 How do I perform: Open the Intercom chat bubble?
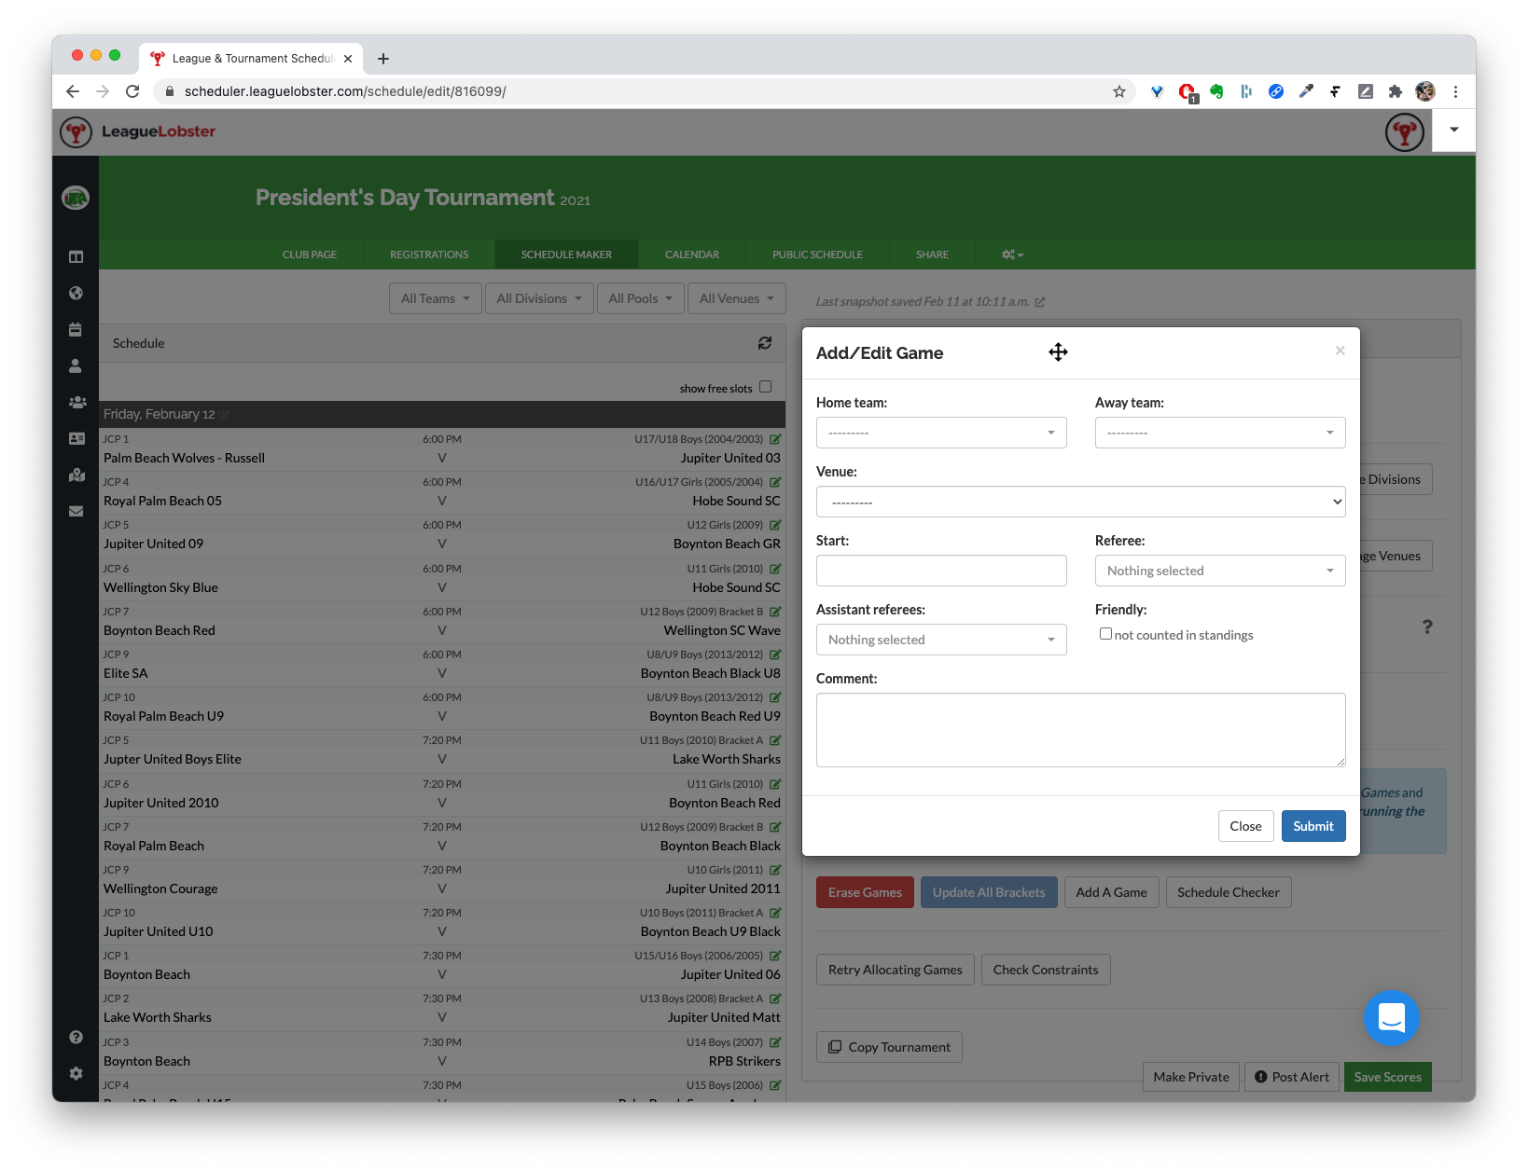tap(1391, 1017)
